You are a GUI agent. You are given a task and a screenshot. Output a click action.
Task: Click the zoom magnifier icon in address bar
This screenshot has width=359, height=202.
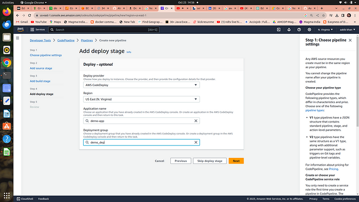coord(311,15)
